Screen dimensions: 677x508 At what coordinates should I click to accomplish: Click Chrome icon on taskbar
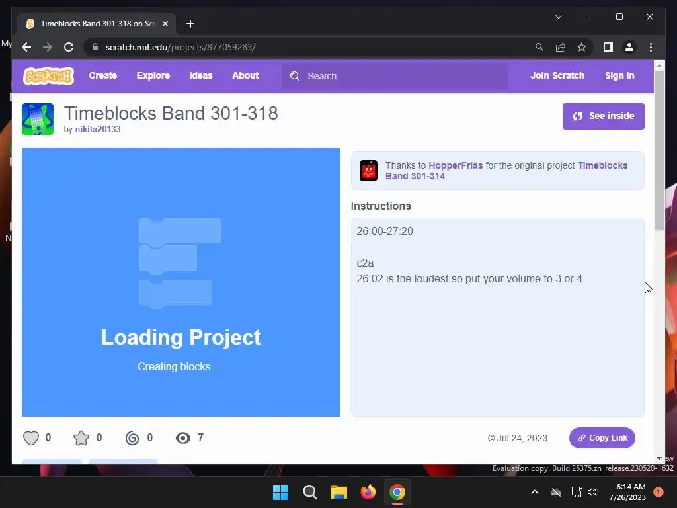[397, 492]
